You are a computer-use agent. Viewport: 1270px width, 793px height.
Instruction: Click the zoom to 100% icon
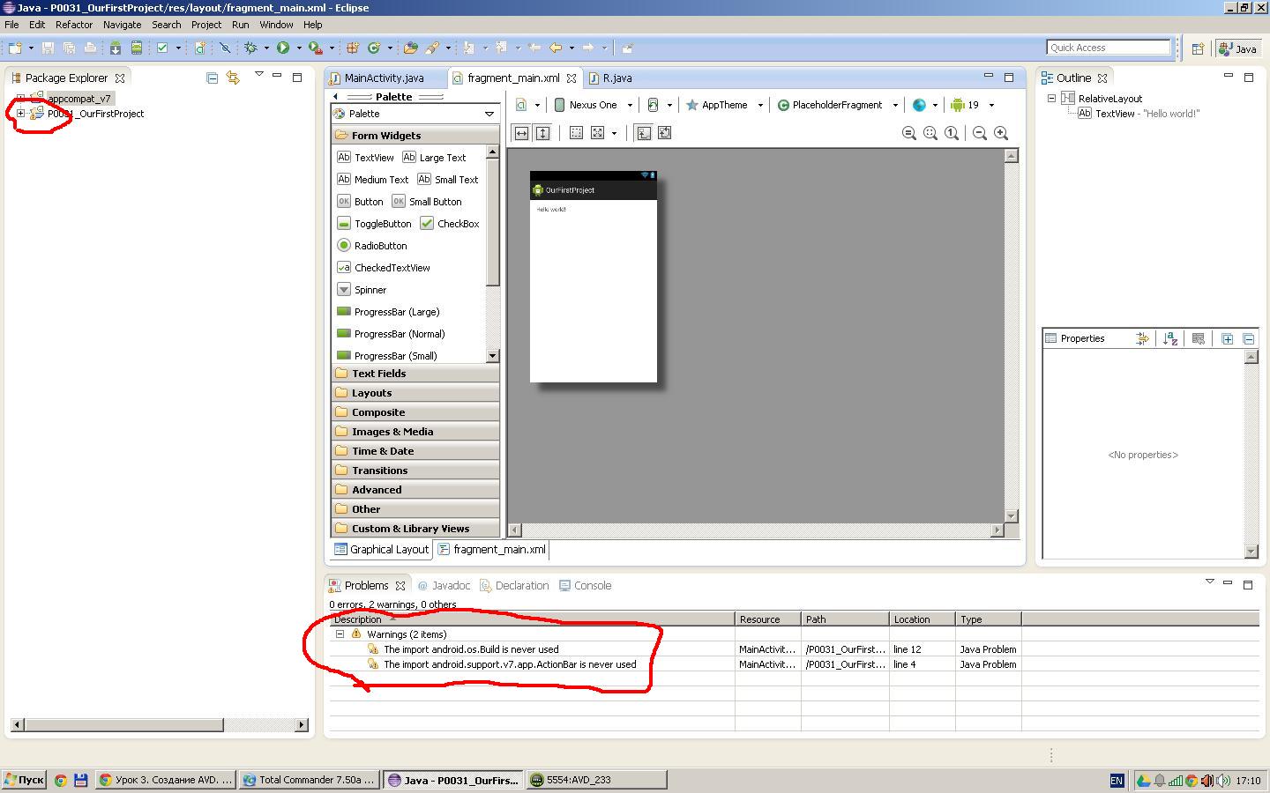coord(952,133)
